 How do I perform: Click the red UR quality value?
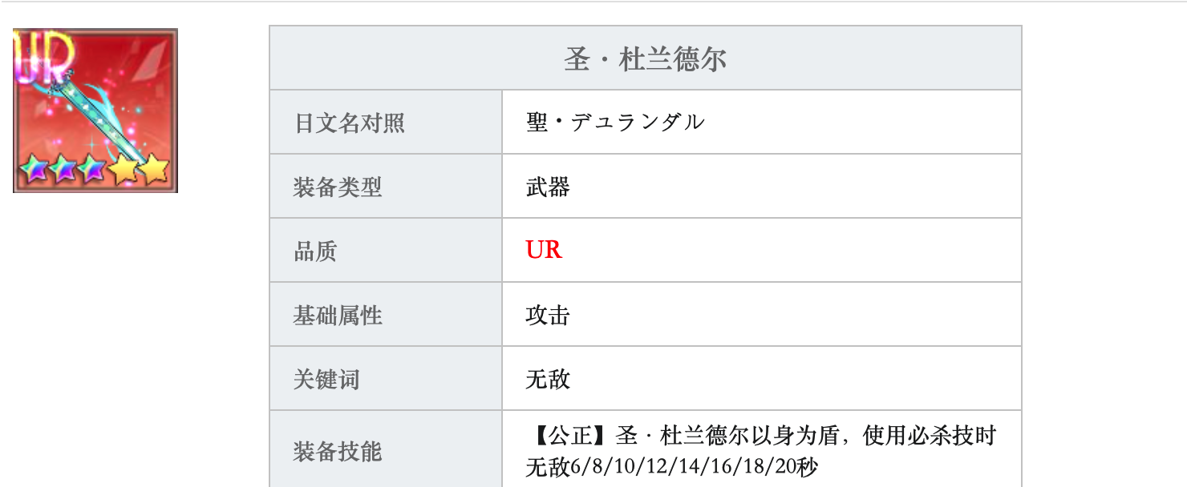544,250
